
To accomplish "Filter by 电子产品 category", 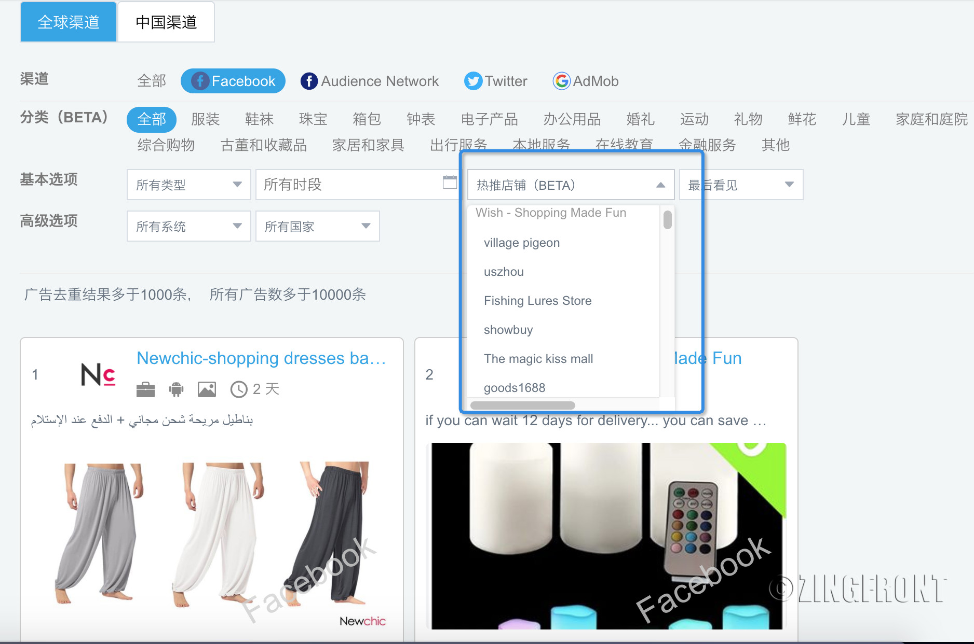I will click(489, 119).
